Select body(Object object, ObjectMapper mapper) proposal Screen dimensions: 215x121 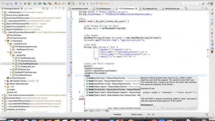(x=113, y=92)
